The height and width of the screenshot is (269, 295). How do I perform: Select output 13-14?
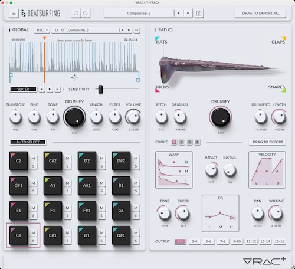click(265, 241)
